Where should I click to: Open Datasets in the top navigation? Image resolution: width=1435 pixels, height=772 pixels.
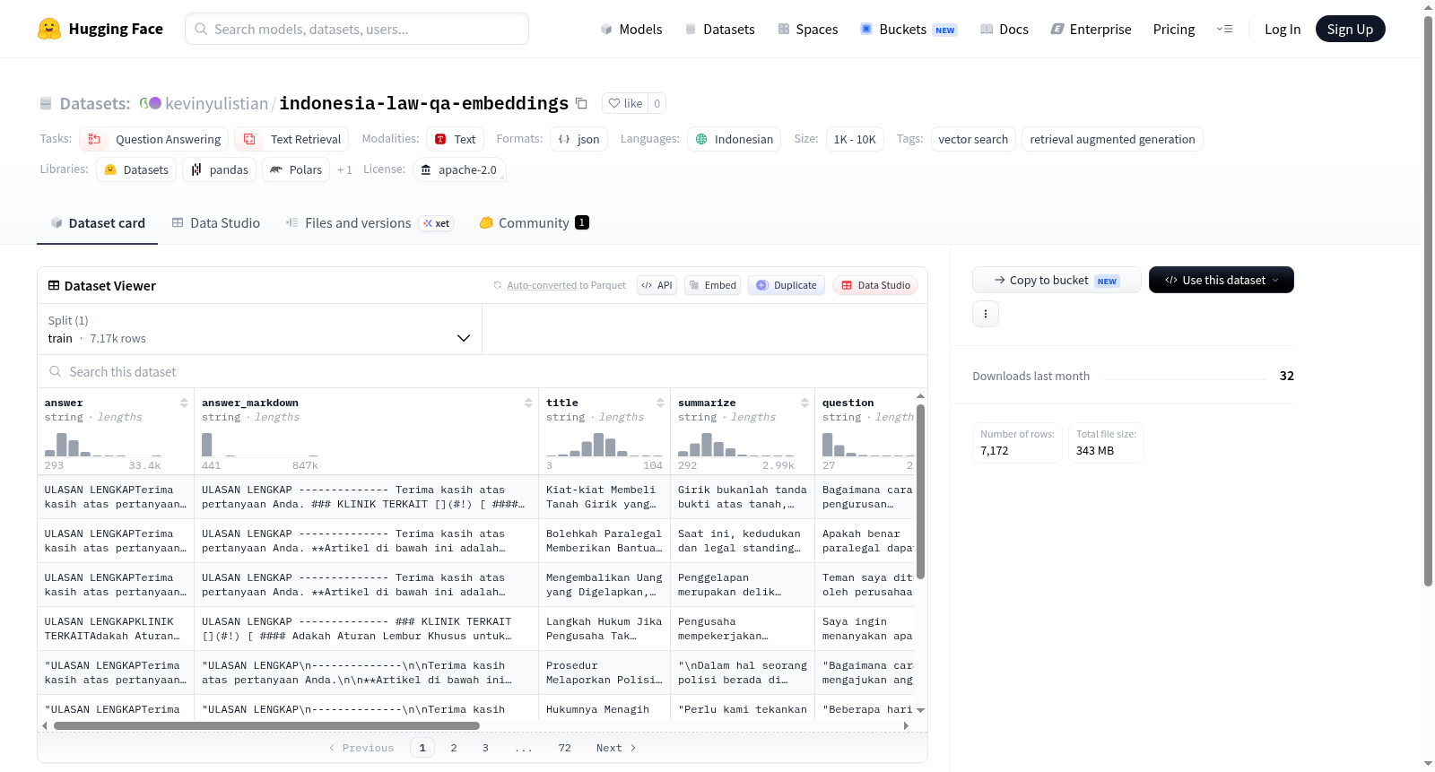(x=720, y=29)
